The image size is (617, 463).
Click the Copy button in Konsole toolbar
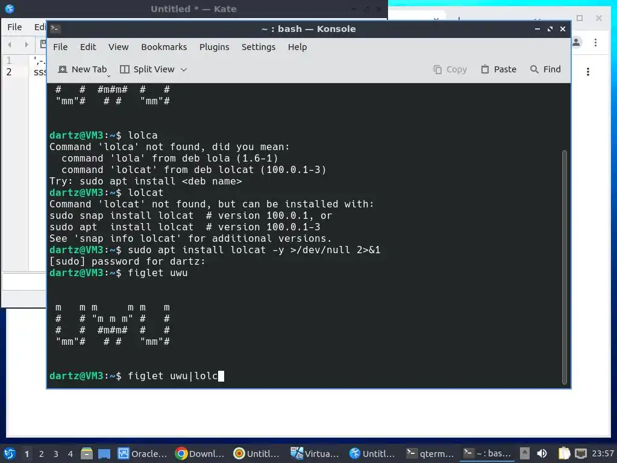pos(450,69)
